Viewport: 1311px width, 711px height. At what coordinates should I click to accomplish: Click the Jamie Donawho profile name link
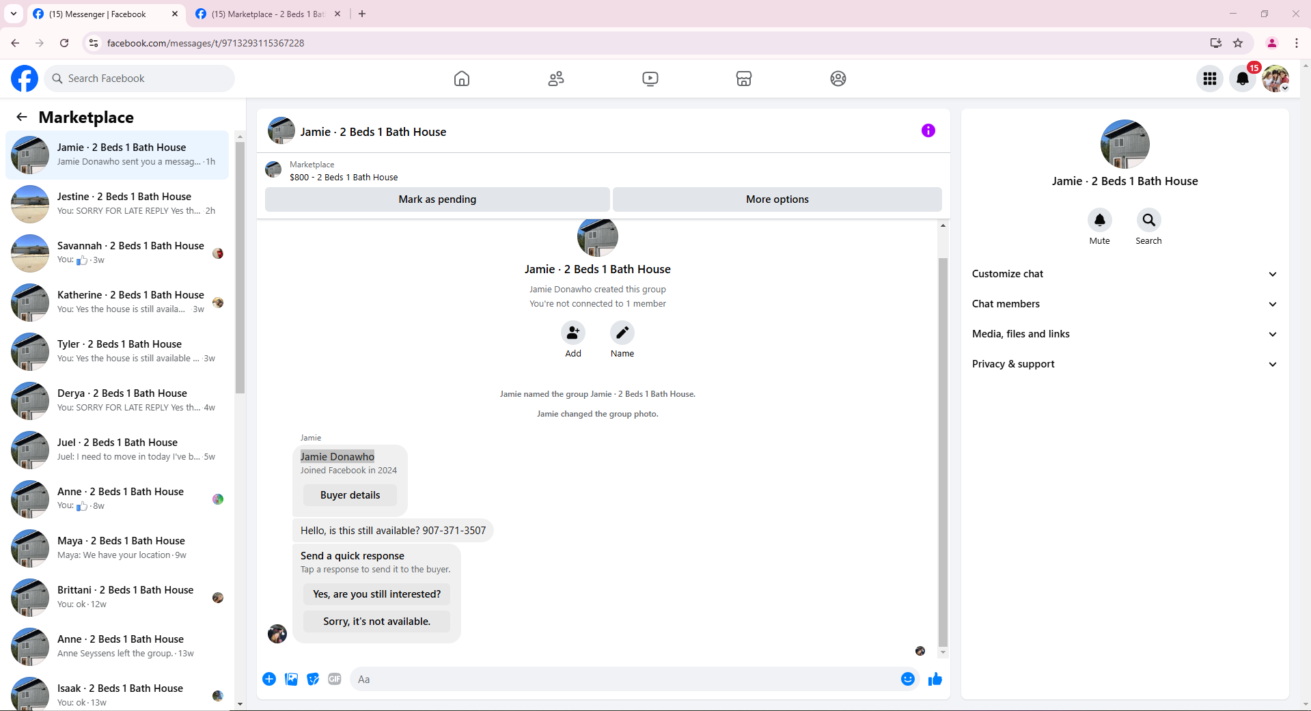[x=337, y=456]
